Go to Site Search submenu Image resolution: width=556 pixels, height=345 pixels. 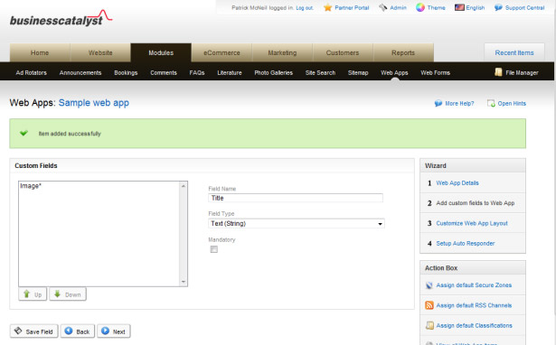point(320,72)
